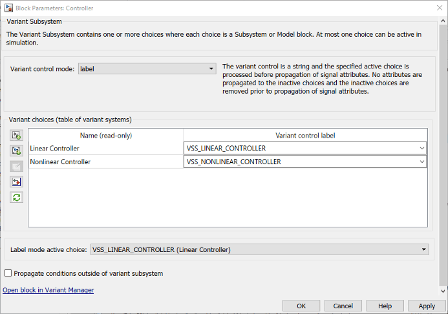Click the Variant control label column header
The image size is (448, 314).
coord(305,135)
